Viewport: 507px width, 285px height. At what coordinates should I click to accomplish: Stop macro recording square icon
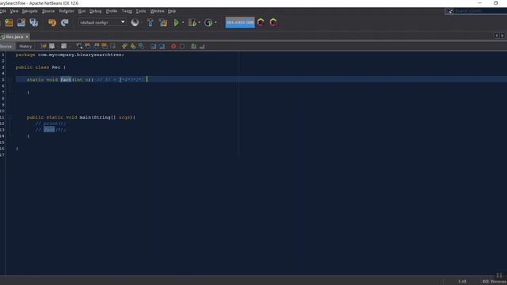[x=182, y=46]
